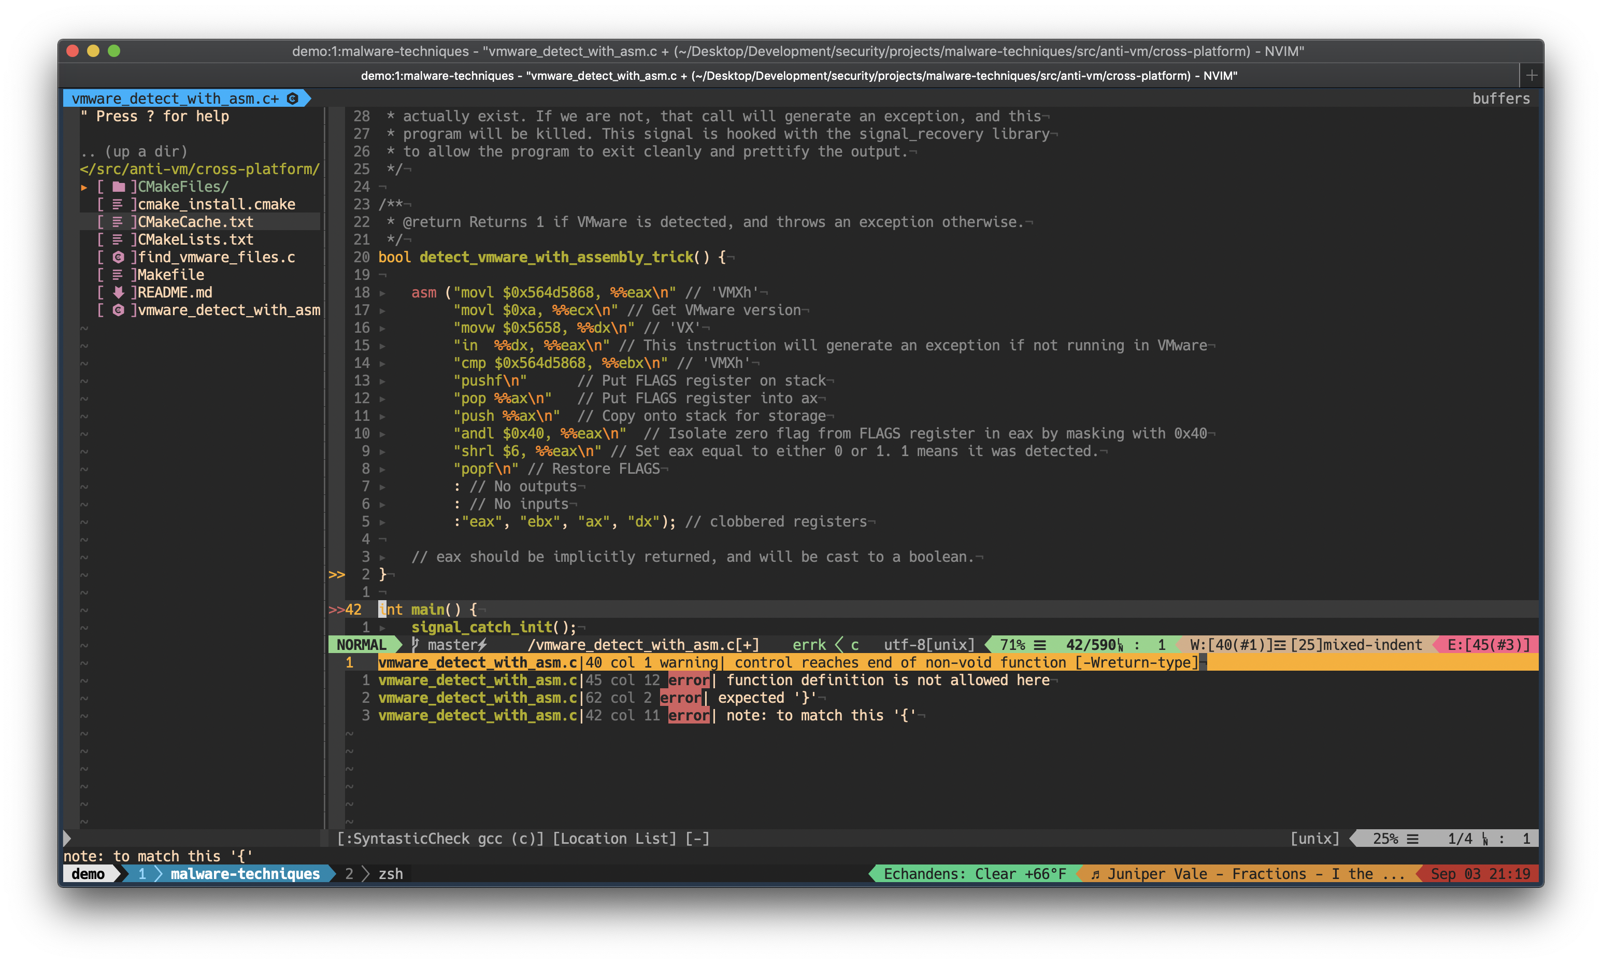Click the git branch icon next to master

click(x=416, y=645)
